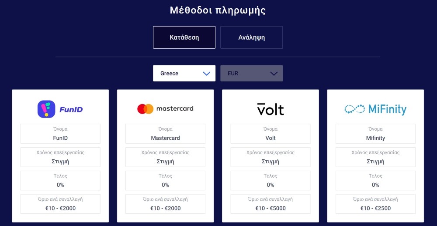The image size is (437, 226).
Task: Switch to the Κατάθεση tab
Action: pyautogui.click(x=184, y=37)
